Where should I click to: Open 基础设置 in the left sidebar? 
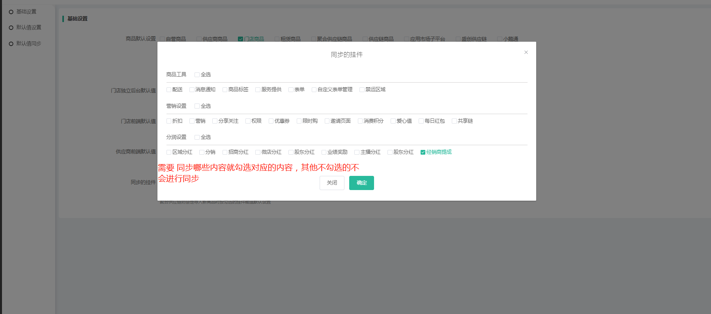pyautogui.click(x=26, y=12)
